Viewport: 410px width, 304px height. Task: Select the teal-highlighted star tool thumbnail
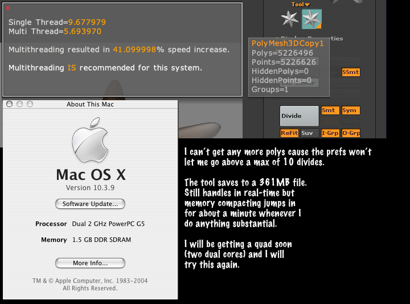(311, 19)
